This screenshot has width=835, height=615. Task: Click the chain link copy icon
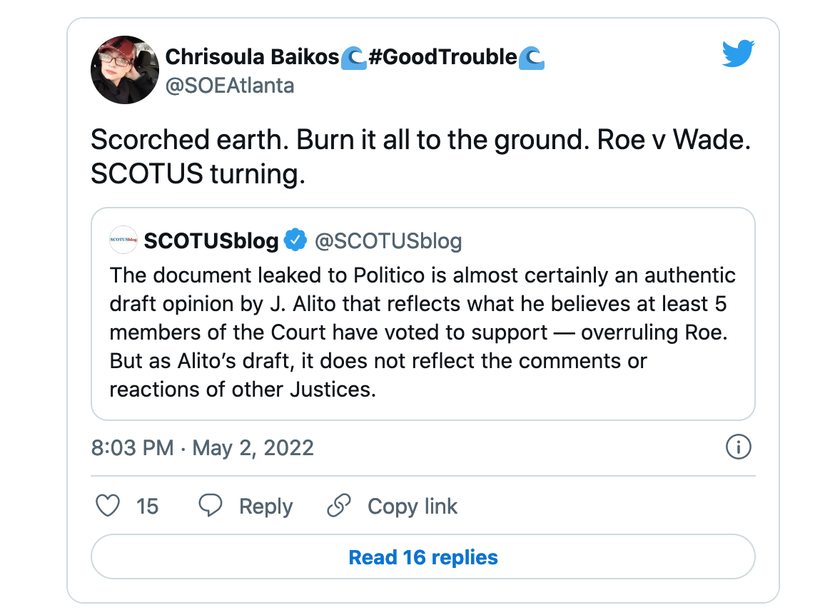339,505
